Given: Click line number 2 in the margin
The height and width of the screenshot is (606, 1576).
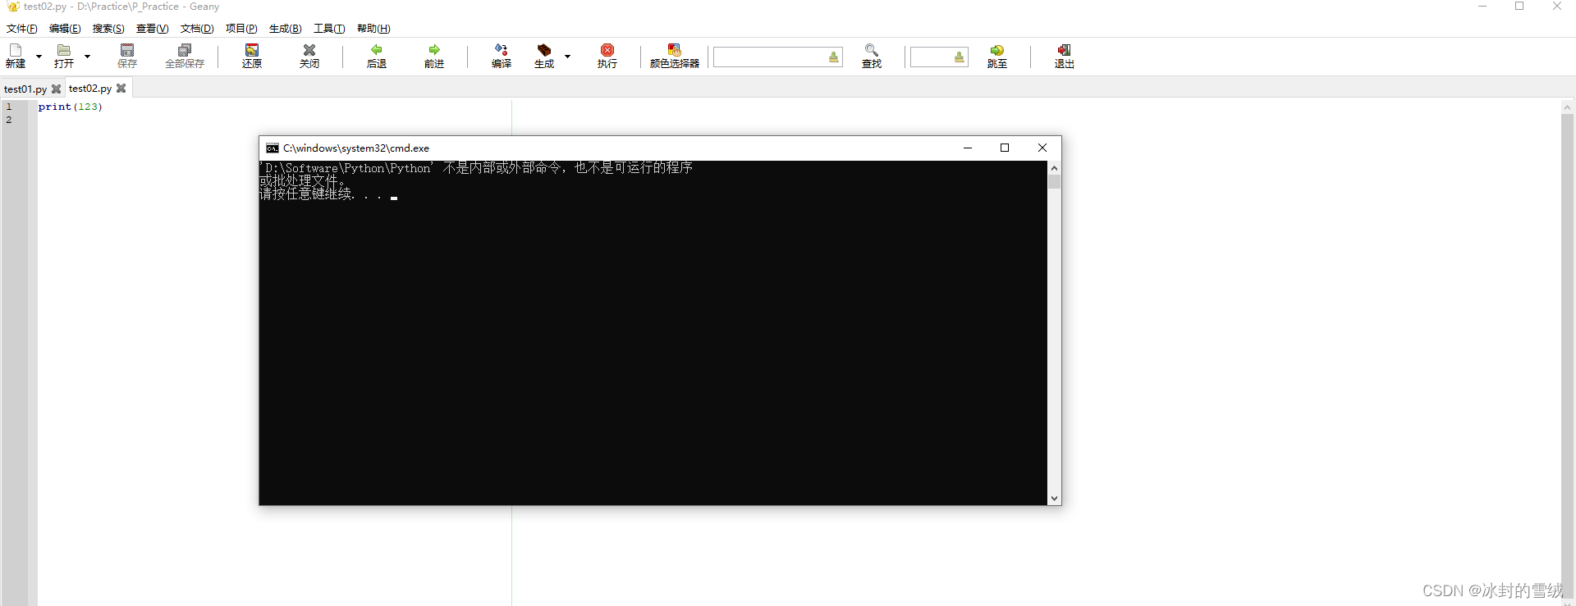Looking at the screenshot, I should pyautogui.click(x=9, y=120).
